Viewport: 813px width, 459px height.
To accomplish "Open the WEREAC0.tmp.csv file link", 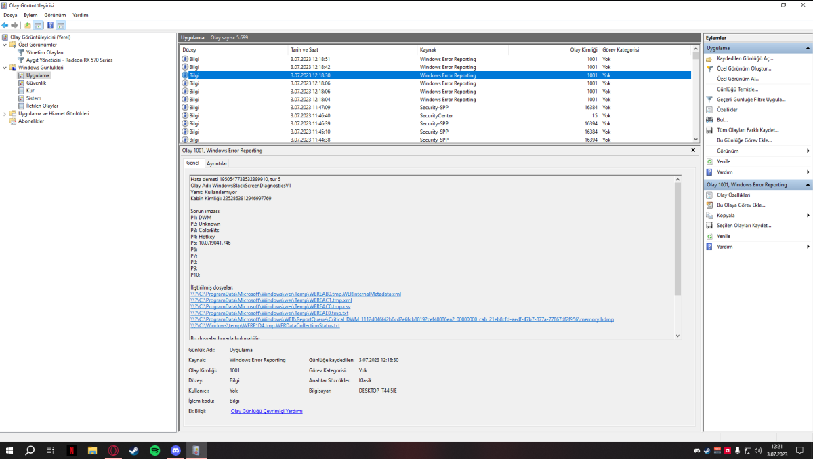I will click(x=270, y=306).
